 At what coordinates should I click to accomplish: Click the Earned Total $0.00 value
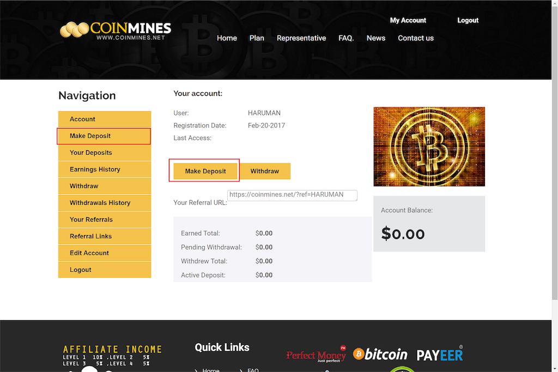pyautogui.click(x=264, y=233)
